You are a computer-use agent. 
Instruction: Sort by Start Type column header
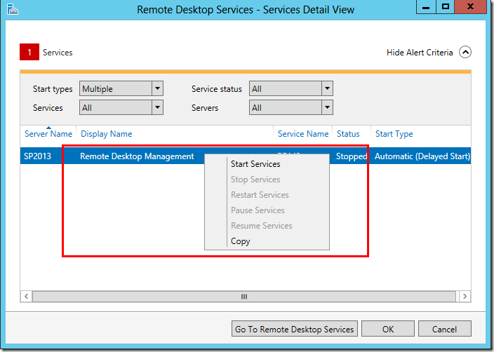(394, 134)
